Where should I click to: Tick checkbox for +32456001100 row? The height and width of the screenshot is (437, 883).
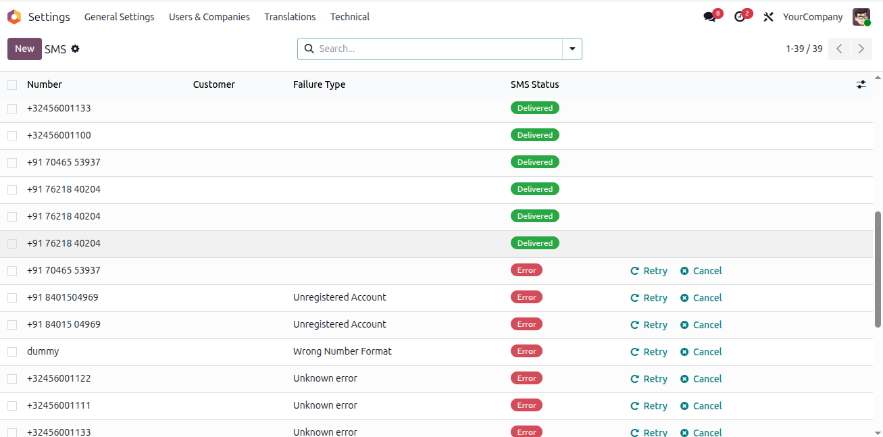(x=12, y=136)
